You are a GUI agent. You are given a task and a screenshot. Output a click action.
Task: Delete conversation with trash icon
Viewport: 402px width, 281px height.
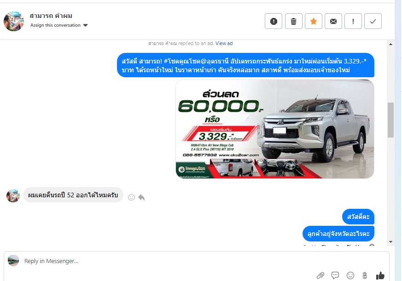[x=293, y=21]
